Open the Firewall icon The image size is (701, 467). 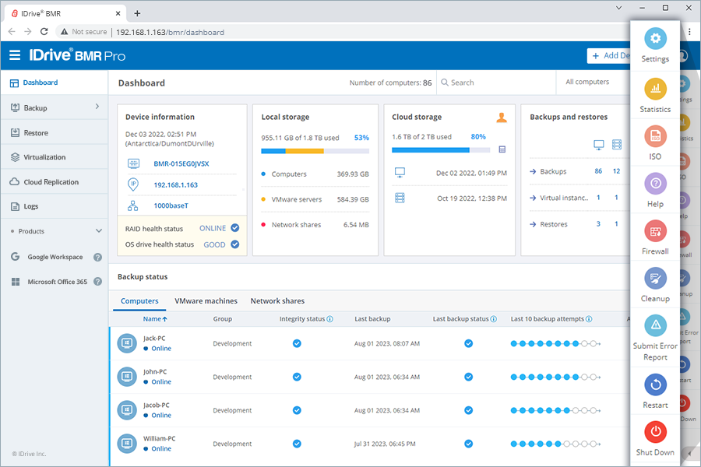(655, 231)
